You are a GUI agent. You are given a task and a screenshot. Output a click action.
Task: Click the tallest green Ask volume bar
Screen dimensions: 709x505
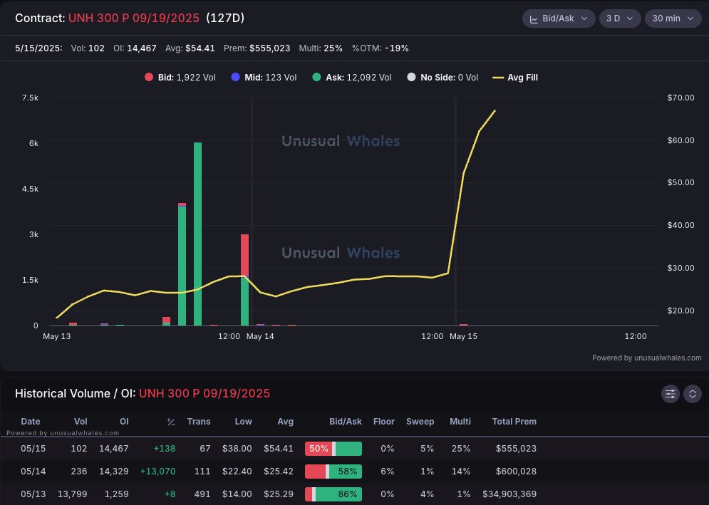point(197,234)
